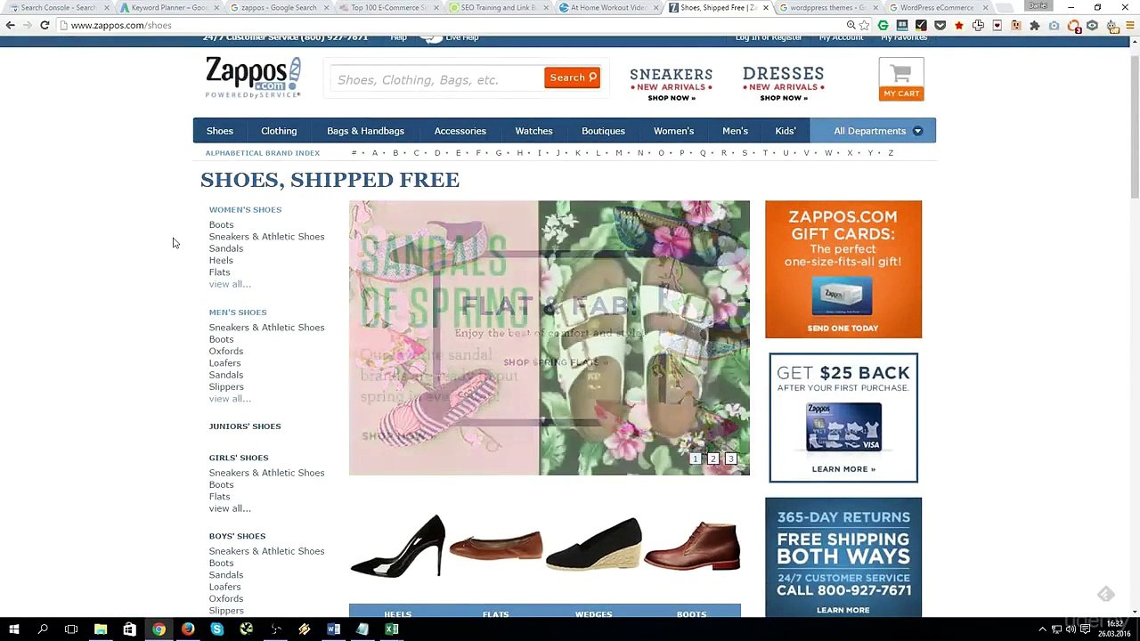Go to carousel slide 3
The image size is (1140, 641).
tap(731, 458)
